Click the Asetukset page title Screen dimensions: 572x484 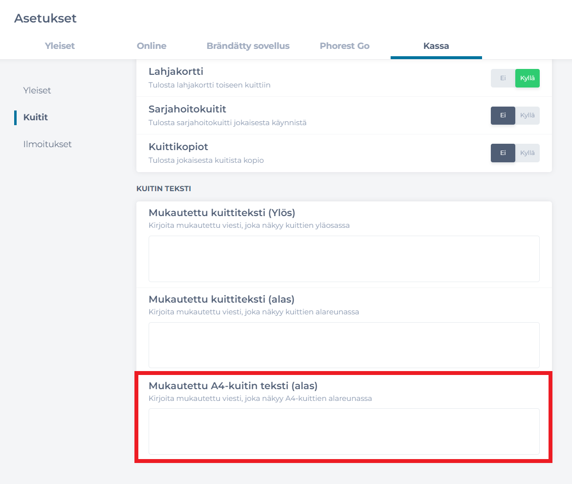click(x=45, y=19)
